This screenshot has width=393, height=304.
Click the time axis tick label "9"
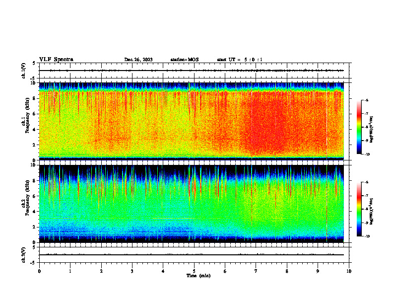(x=318, y=271)
